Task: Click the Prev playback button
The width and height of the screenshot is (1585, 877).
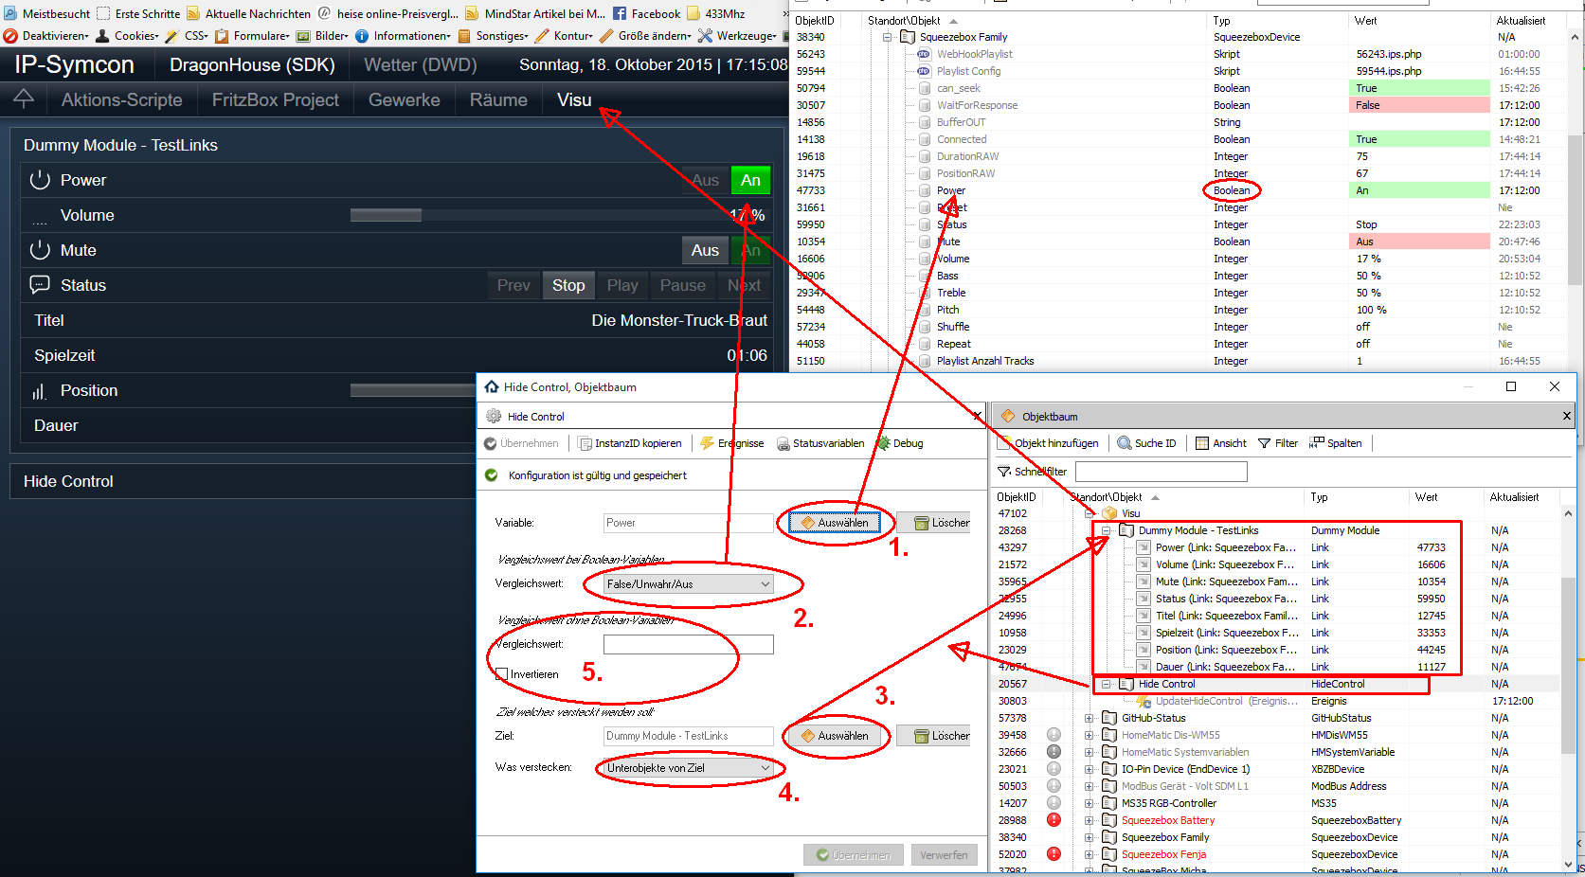Action: [x=513, y=285]
